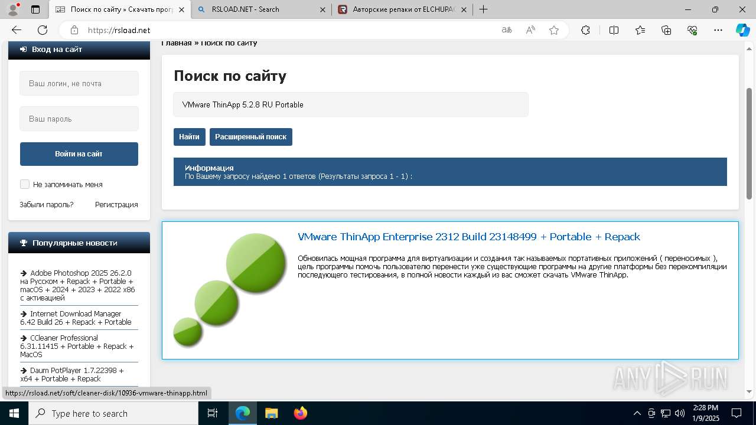Close the ELCHUPACABRA repacks tab
The height and width of the screenshot is (425, 756).
464,9
